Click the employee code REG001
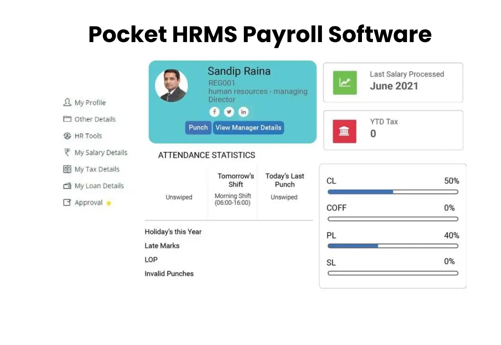Viewport: 501px width, 345px height. [x=222, y=83]
